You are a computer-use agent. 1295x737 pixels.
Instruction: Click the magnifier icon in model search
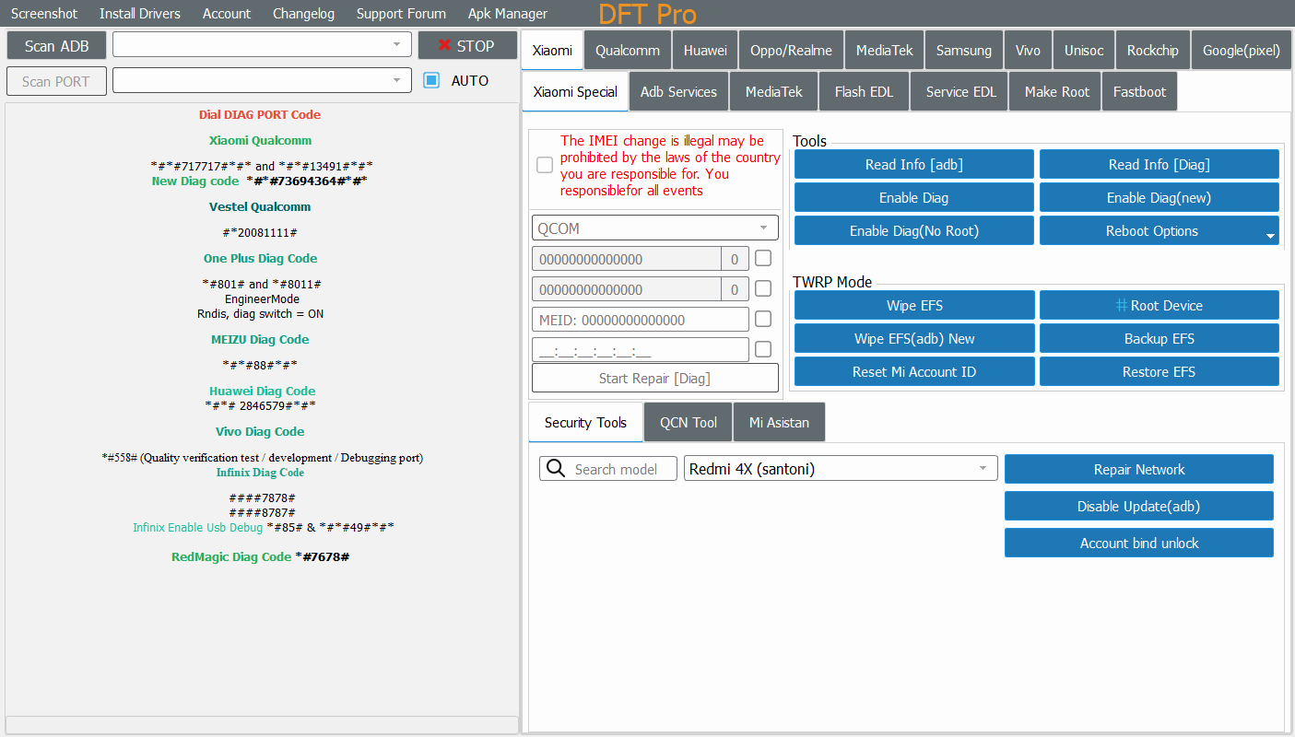(x=555, y=469)
